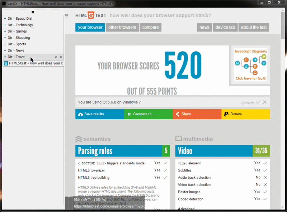Click the Compare to... button
The height and width of the screenshot is (212, 287).
click(149, 114)
